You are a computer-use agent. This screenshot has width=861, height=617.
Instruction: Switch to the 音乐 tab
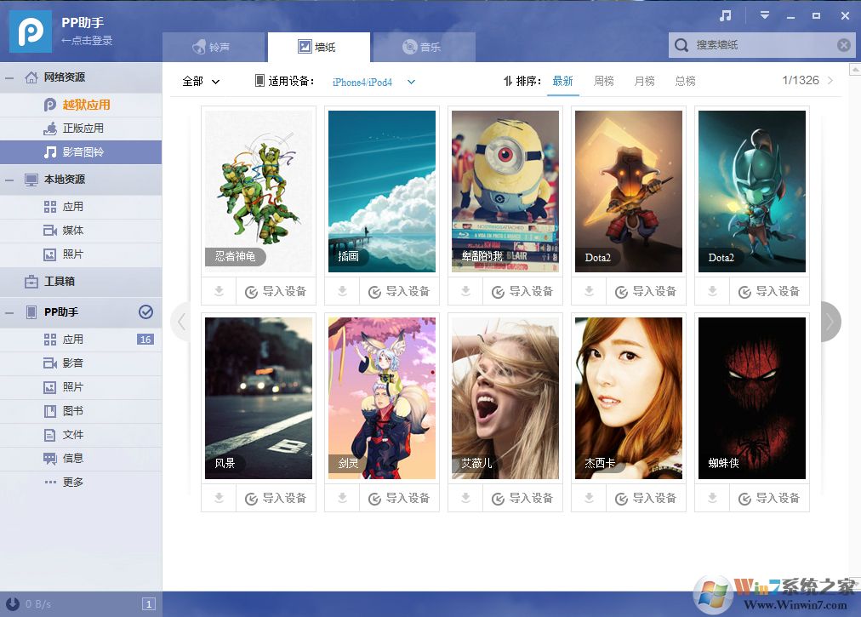coord(422,47)
